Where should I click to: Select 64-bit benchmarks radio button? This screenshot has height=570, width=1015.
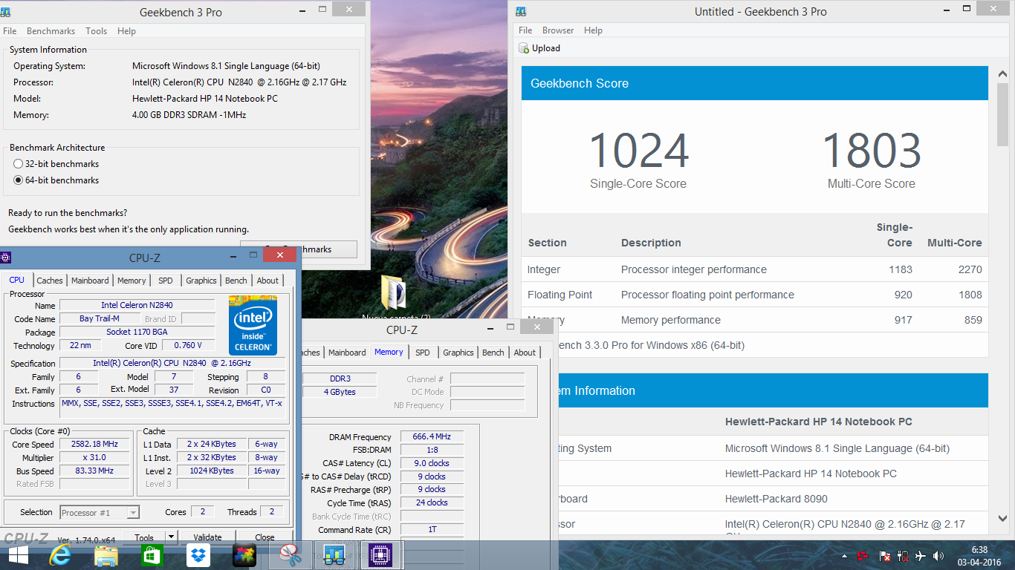click(19, 180)
